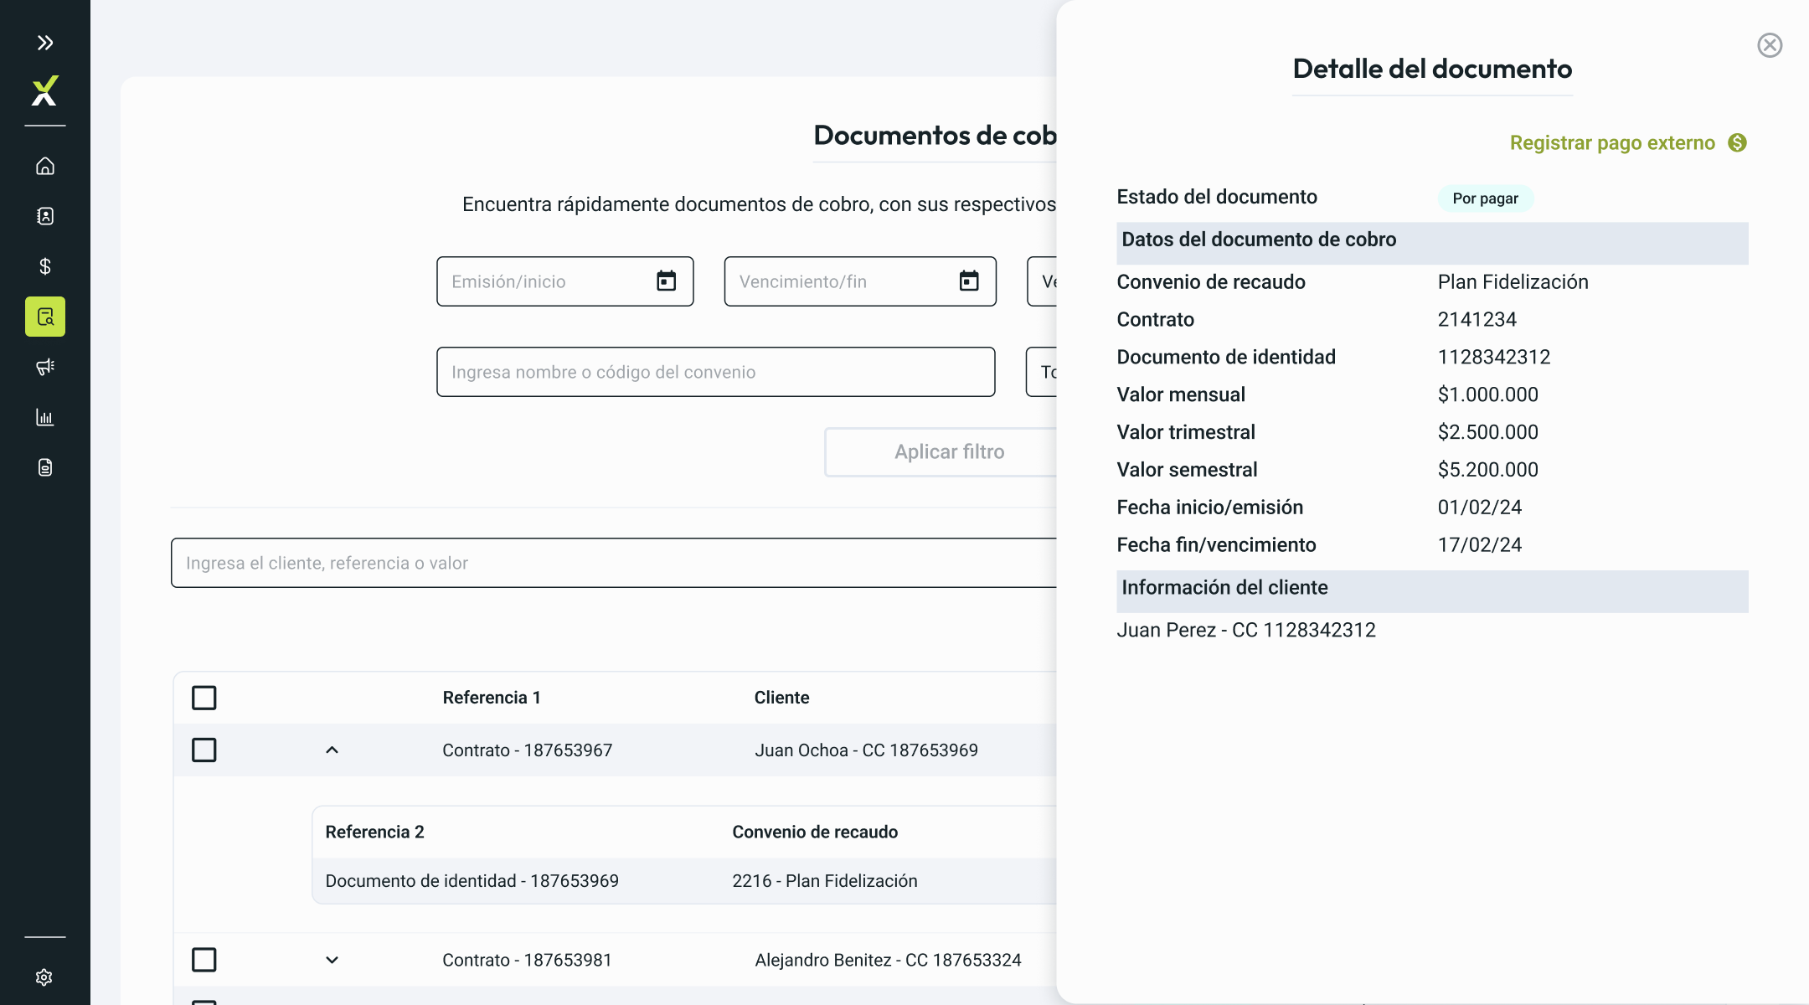1809x1005 pixels.
Task: Click Fecha fin/vencimiento value 17/02/24
Action: click(1479, 546)
